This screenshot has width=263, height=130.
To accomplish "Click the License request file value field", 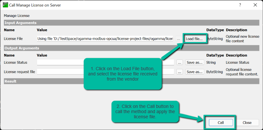I will point(60,72).
